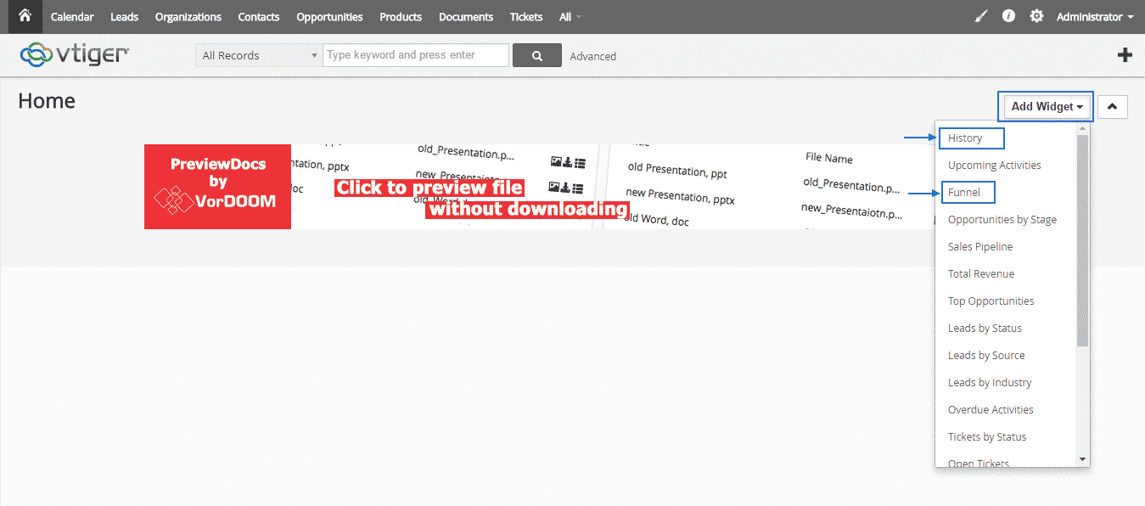Open the settings gear icon

click(1036, 16)
